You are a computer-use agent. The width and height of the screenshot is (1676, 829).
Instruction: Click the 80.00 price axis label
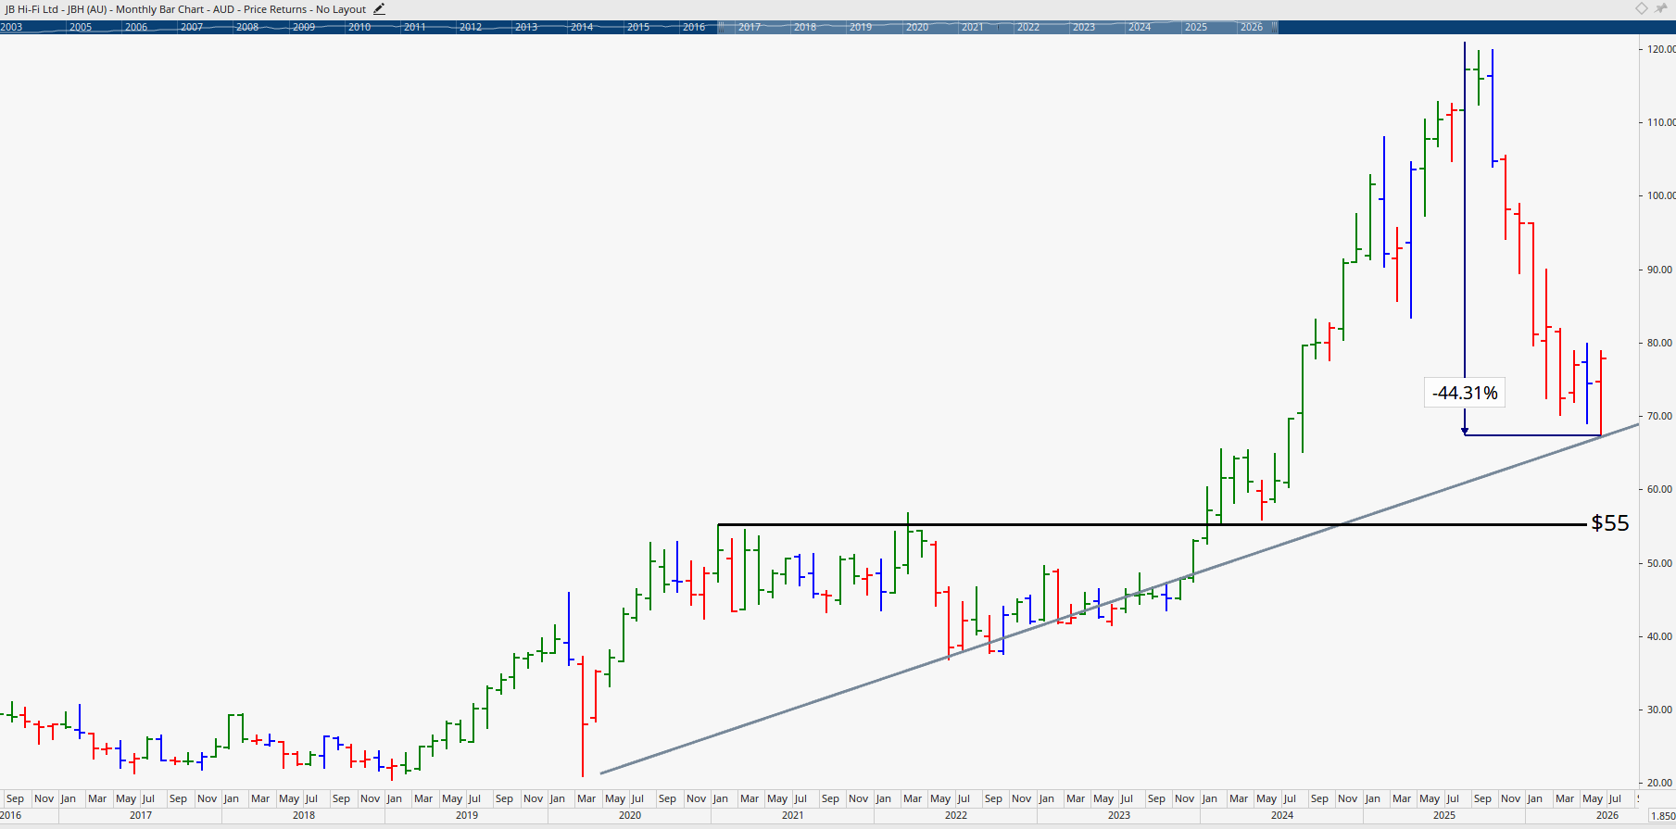1660,343
